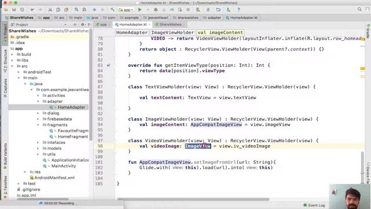Click the Project panel settings gear icon
The height and width of the screenshot is (209, 371).
(x=82, y=24)
